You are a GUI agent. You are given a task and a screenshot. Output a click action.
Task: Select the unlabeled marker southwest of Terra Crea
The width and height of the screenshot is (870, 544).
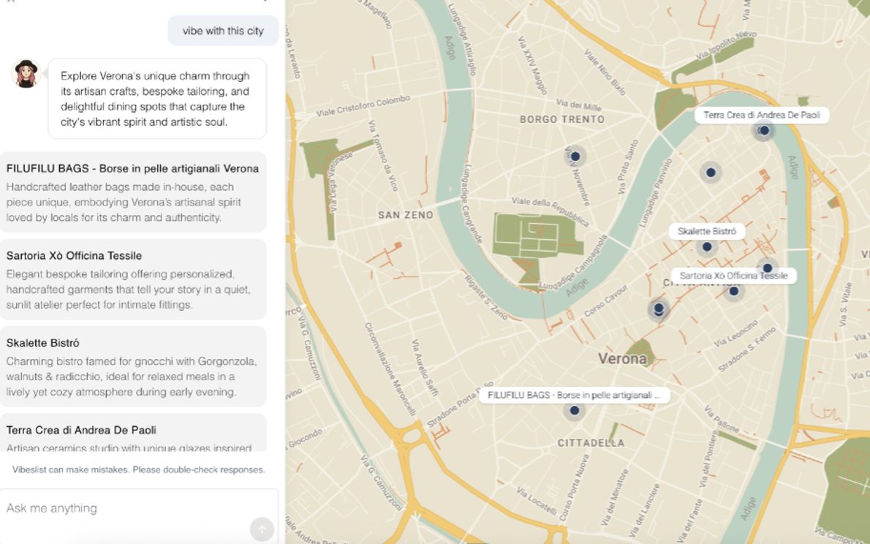click(x=711, y=173)
